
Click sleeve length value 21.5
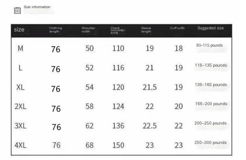pos(150,87)
